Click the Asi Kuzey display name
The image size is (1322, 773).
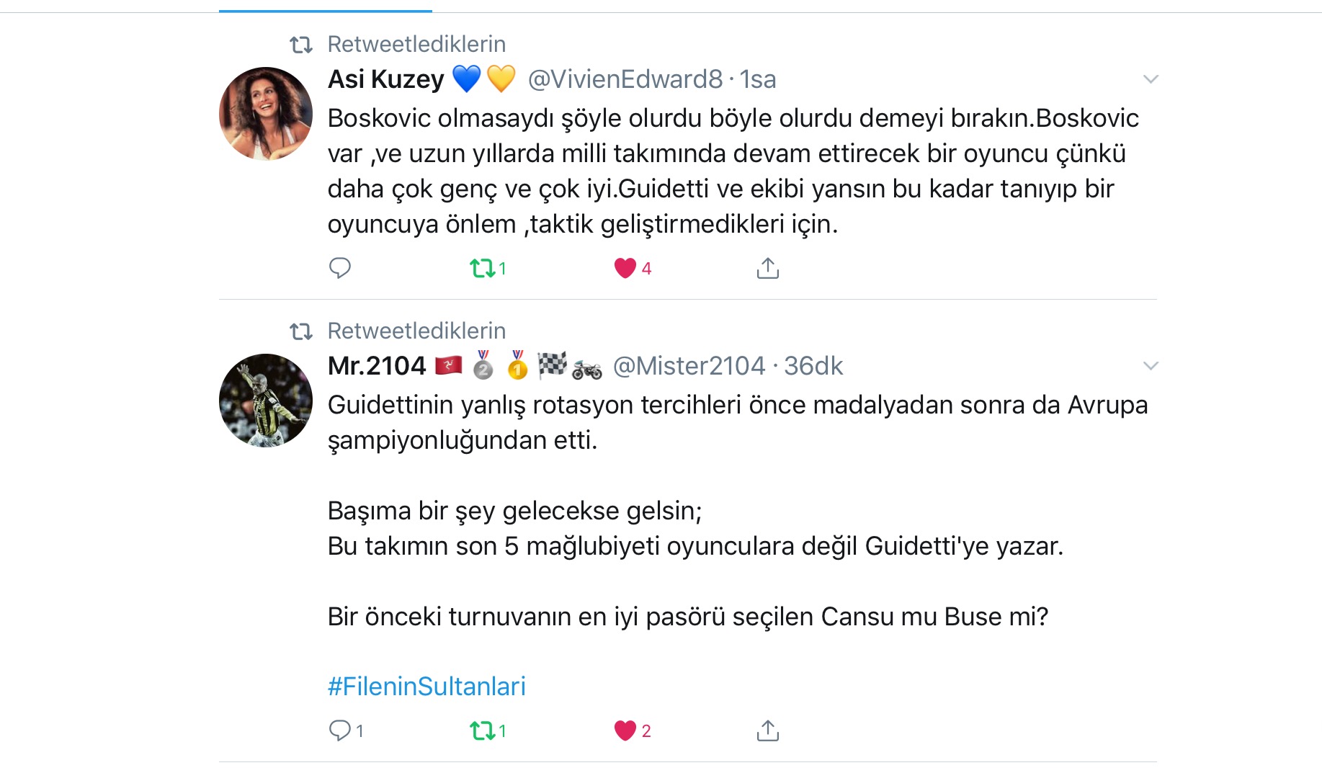coord(386,79)
